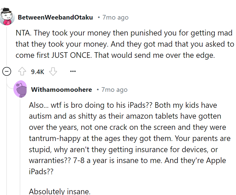Screen dimensions: 236x195
Task: Downvote the comment with 9.4K votes
Action: coord(53,72)
